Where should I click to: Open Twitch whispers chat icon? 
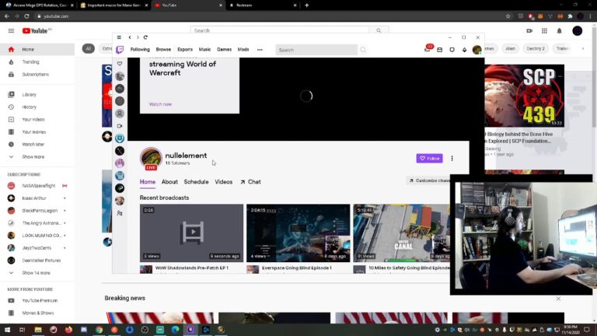coord(452,50)
